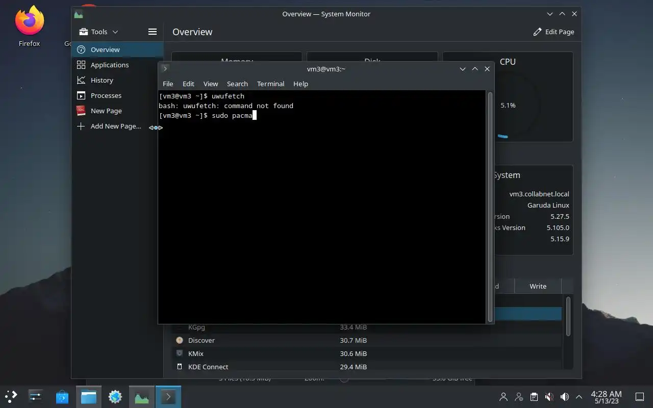Click the KDE Connect icon in list
Screen dimensions: 653x408
point(179,367)
